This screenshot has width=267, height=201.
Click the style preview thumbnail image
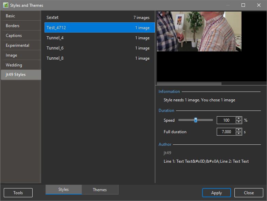click(x=199, y=32)
